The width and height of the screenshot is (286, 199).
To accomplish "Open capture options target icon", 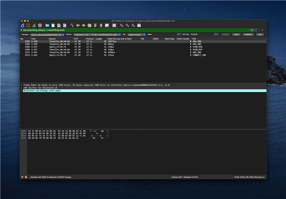I will click(x=40, y=25).
